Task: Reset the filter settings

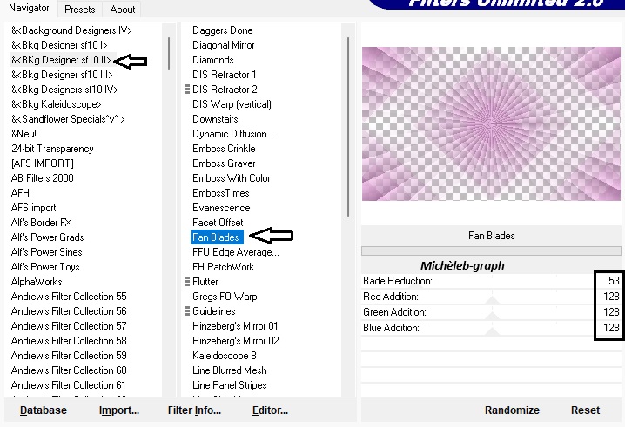Action: click(x=585, y=410)
